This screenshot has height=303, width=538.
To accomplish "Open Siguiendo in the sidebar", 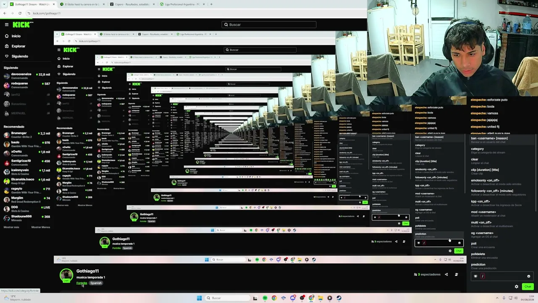I will 20,56.
